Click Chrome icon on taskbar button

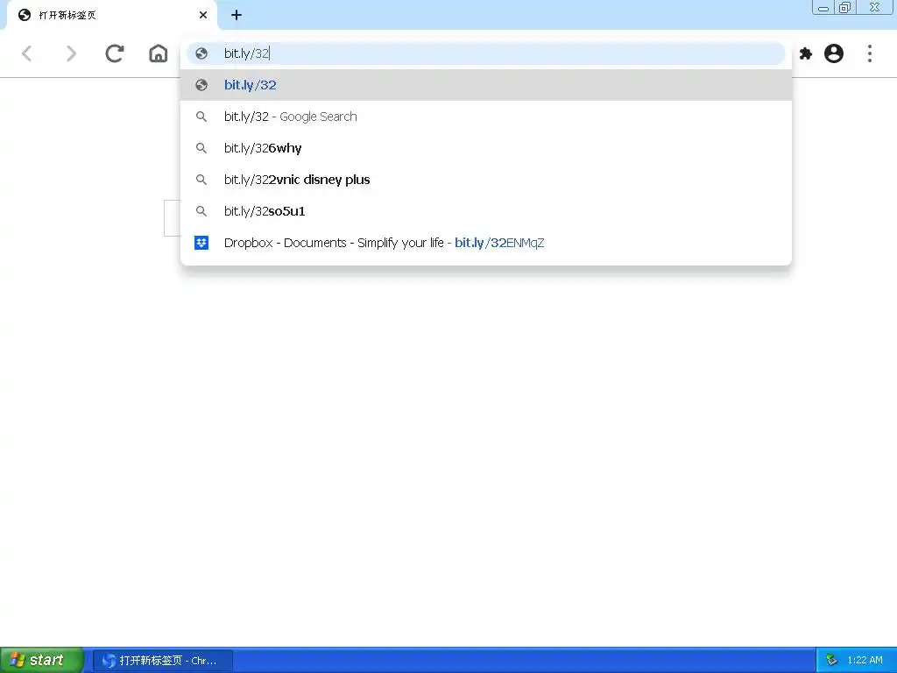tap(109, 661)
